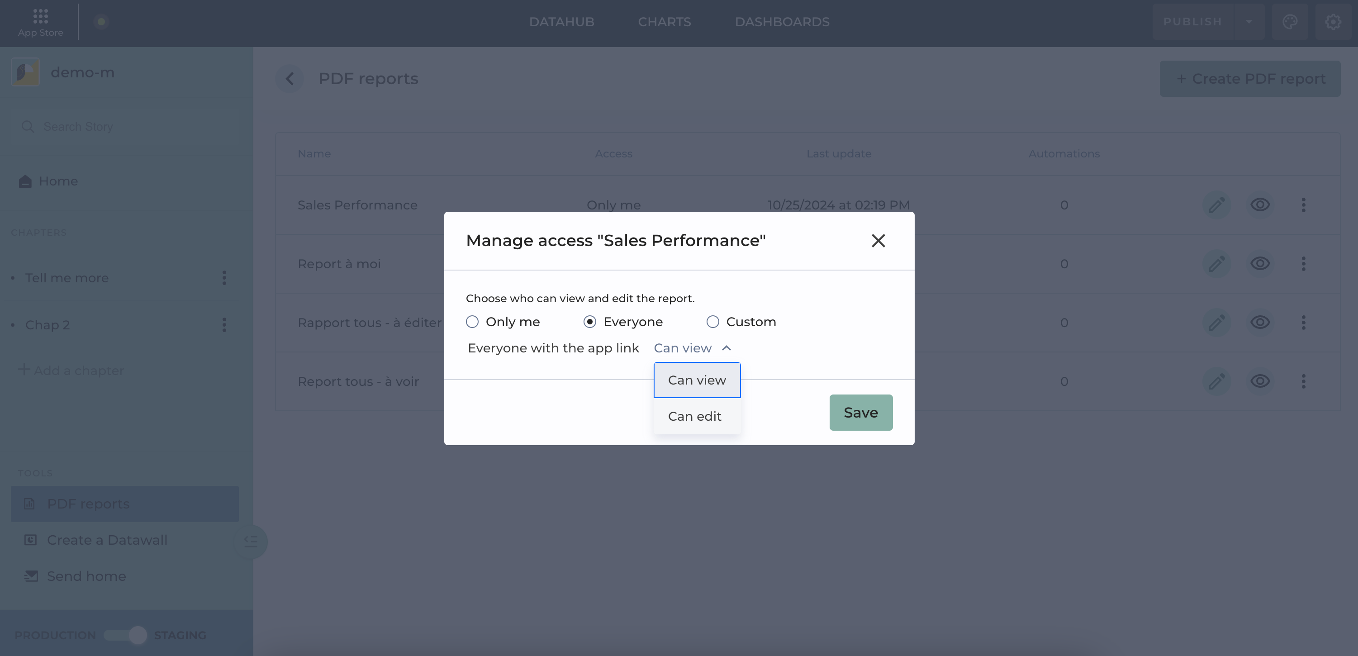
Task: Open the settings gear icon
Action: pyautogui.click(x=1333, y=22)
